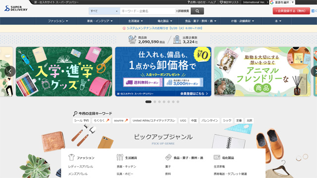The image size is (317, 178).
Task: Show next carousel slide
Action: click(x=315, y=71)
